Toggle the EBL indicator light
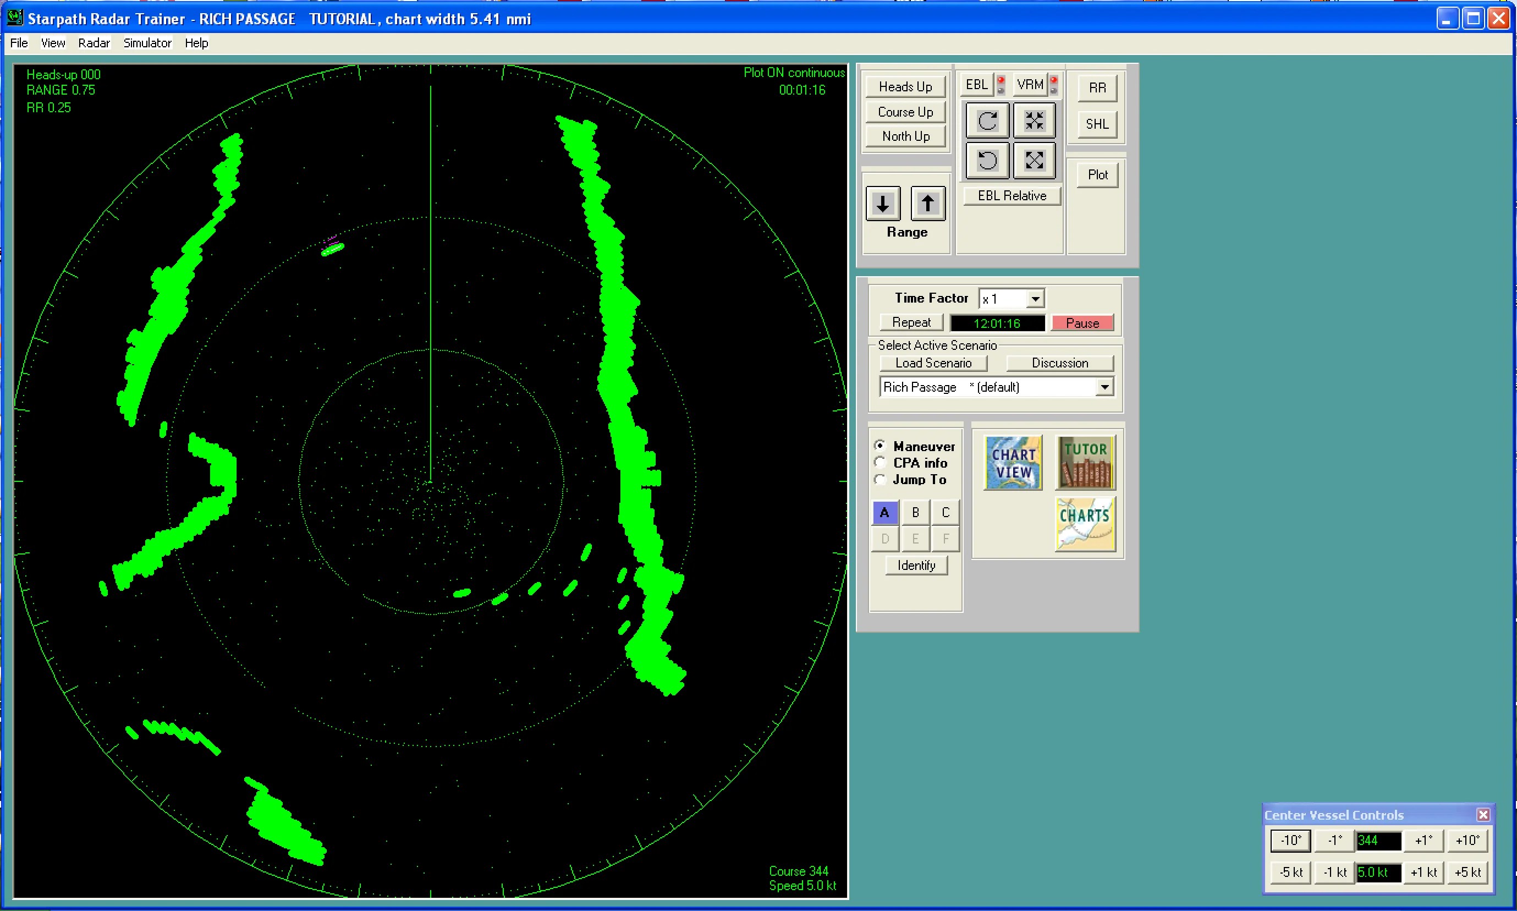Image resolution: width=1517 pixels, height=911 pixels. (1001, 85)
